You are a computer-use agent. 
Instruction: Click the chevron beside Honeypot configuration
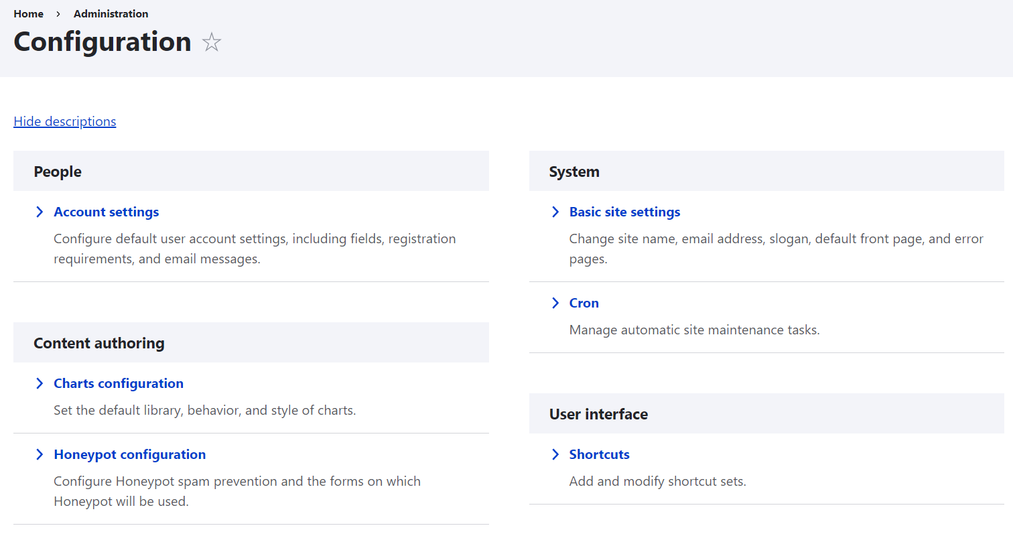[x=40, y=454]
